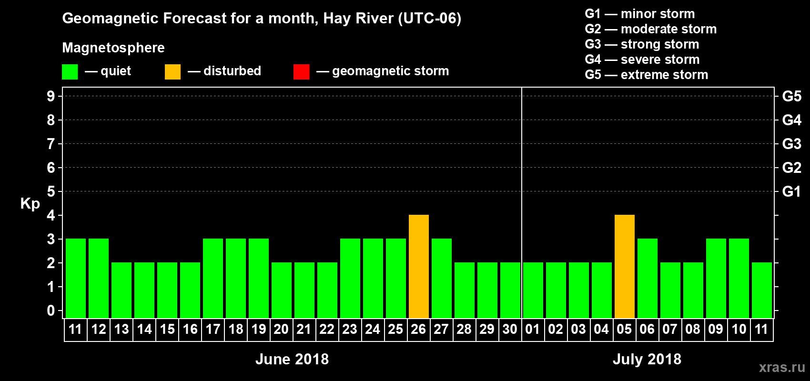Viewport: 810px width, 381px height.
Task: Click the Geomagnetic Forecast chart title
Action: pyautogui.click(x=262, y=19)
